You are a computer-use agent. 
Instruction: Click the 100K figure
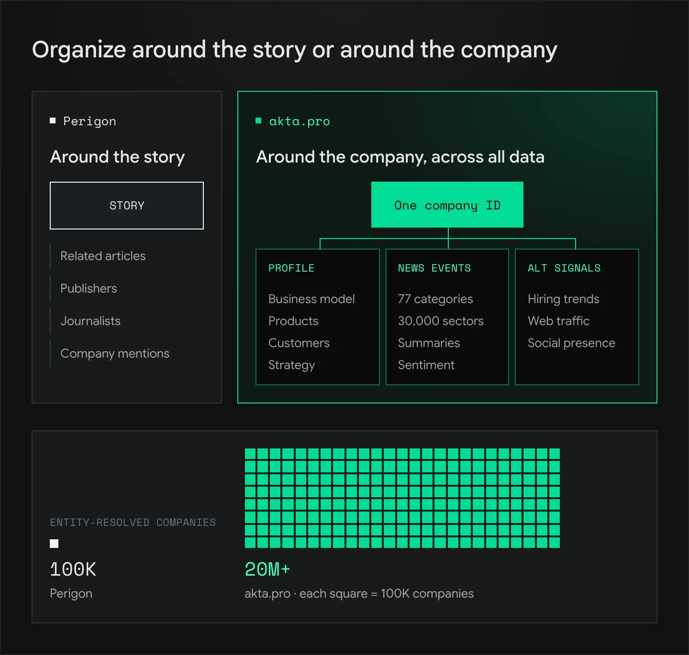tap(73, 569)
